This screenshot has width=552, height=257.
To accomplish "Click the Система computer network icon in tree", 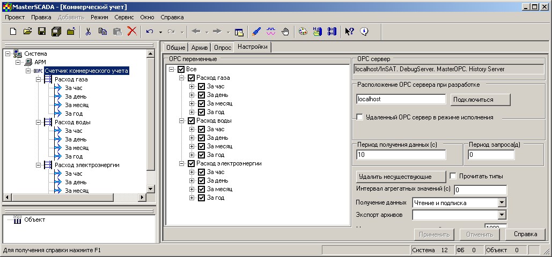I will 17,54.
